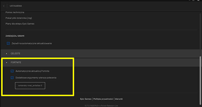
Task: Disable Dodatkowe argumenty wiersza polecenia checkbox
Action: 12,78
